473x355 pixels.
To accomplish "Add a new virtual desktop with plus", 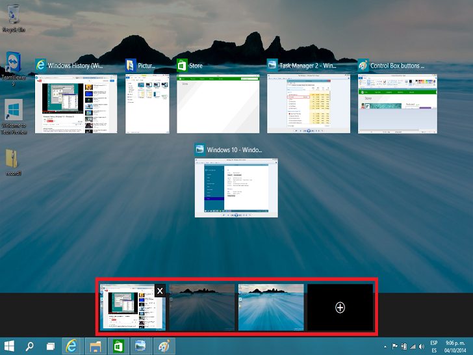I will tap(340, 308).
